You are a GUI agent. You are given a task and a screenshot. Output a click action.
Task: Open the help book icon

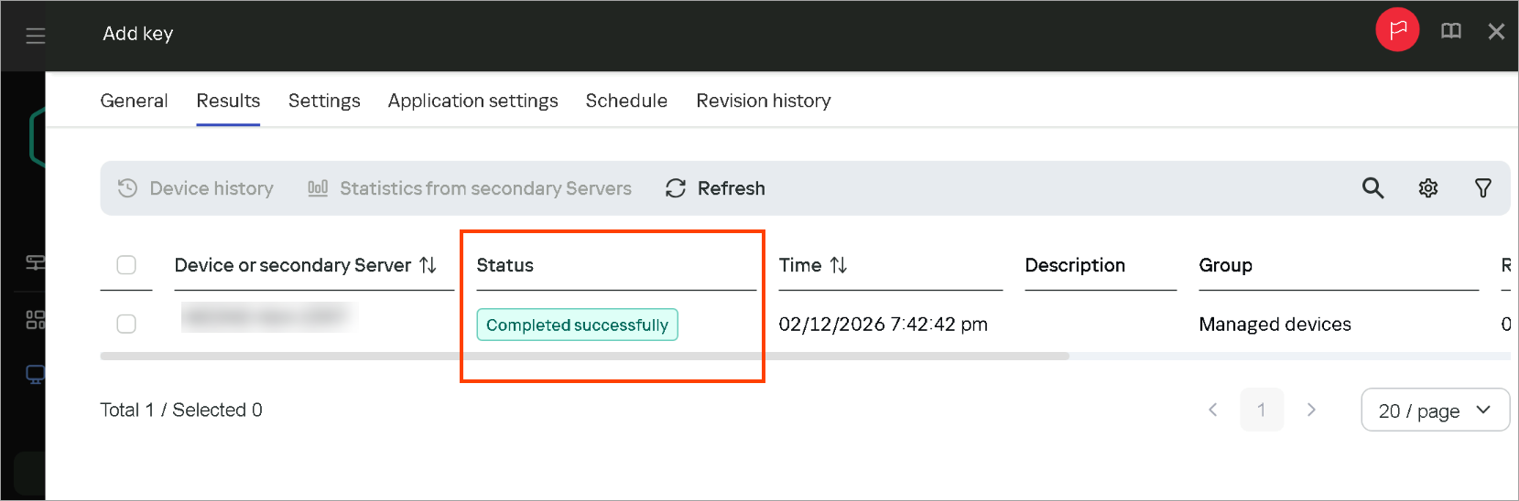click(1451, 31)
